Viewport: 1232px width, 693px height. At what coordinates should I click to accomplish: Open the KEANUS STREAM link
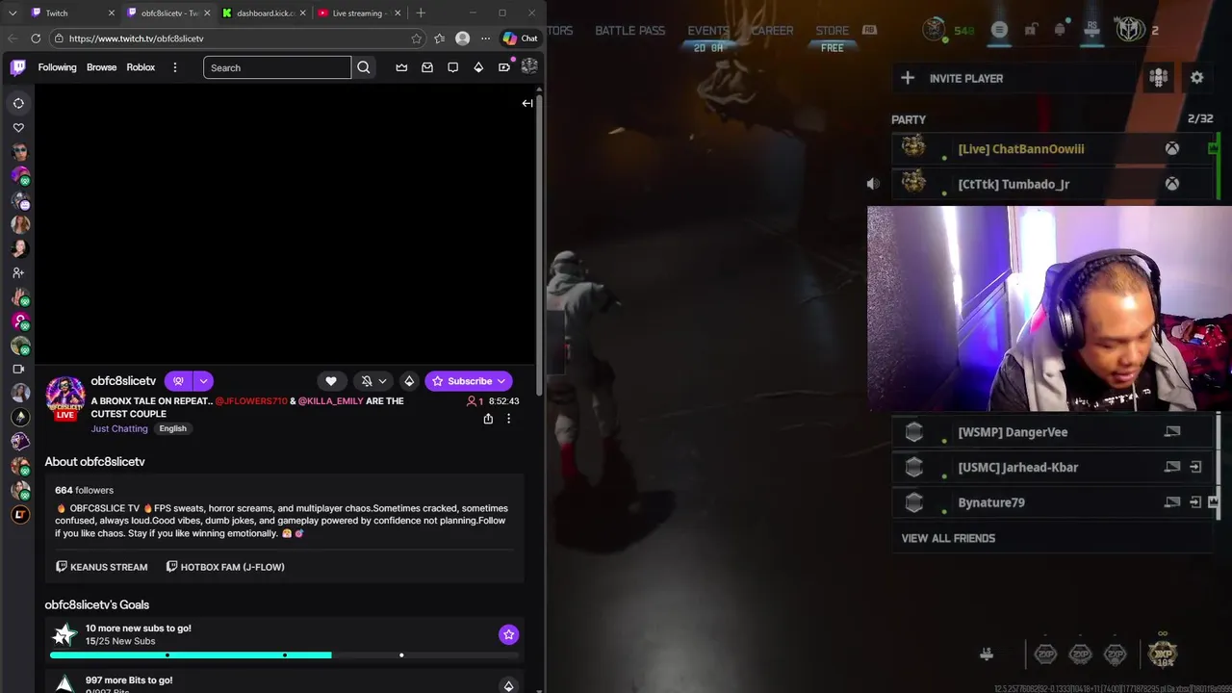pos(101,567)
